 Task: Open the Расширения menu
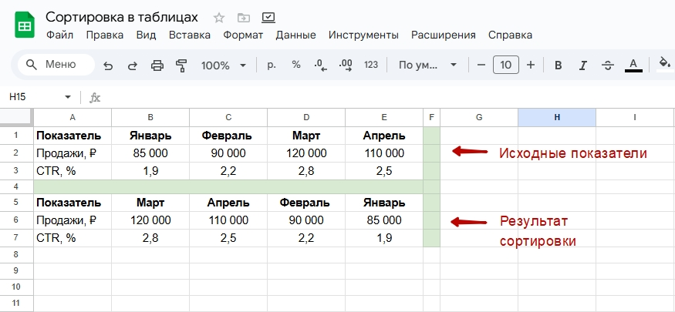pyautogui.click(x=444, y=35)
